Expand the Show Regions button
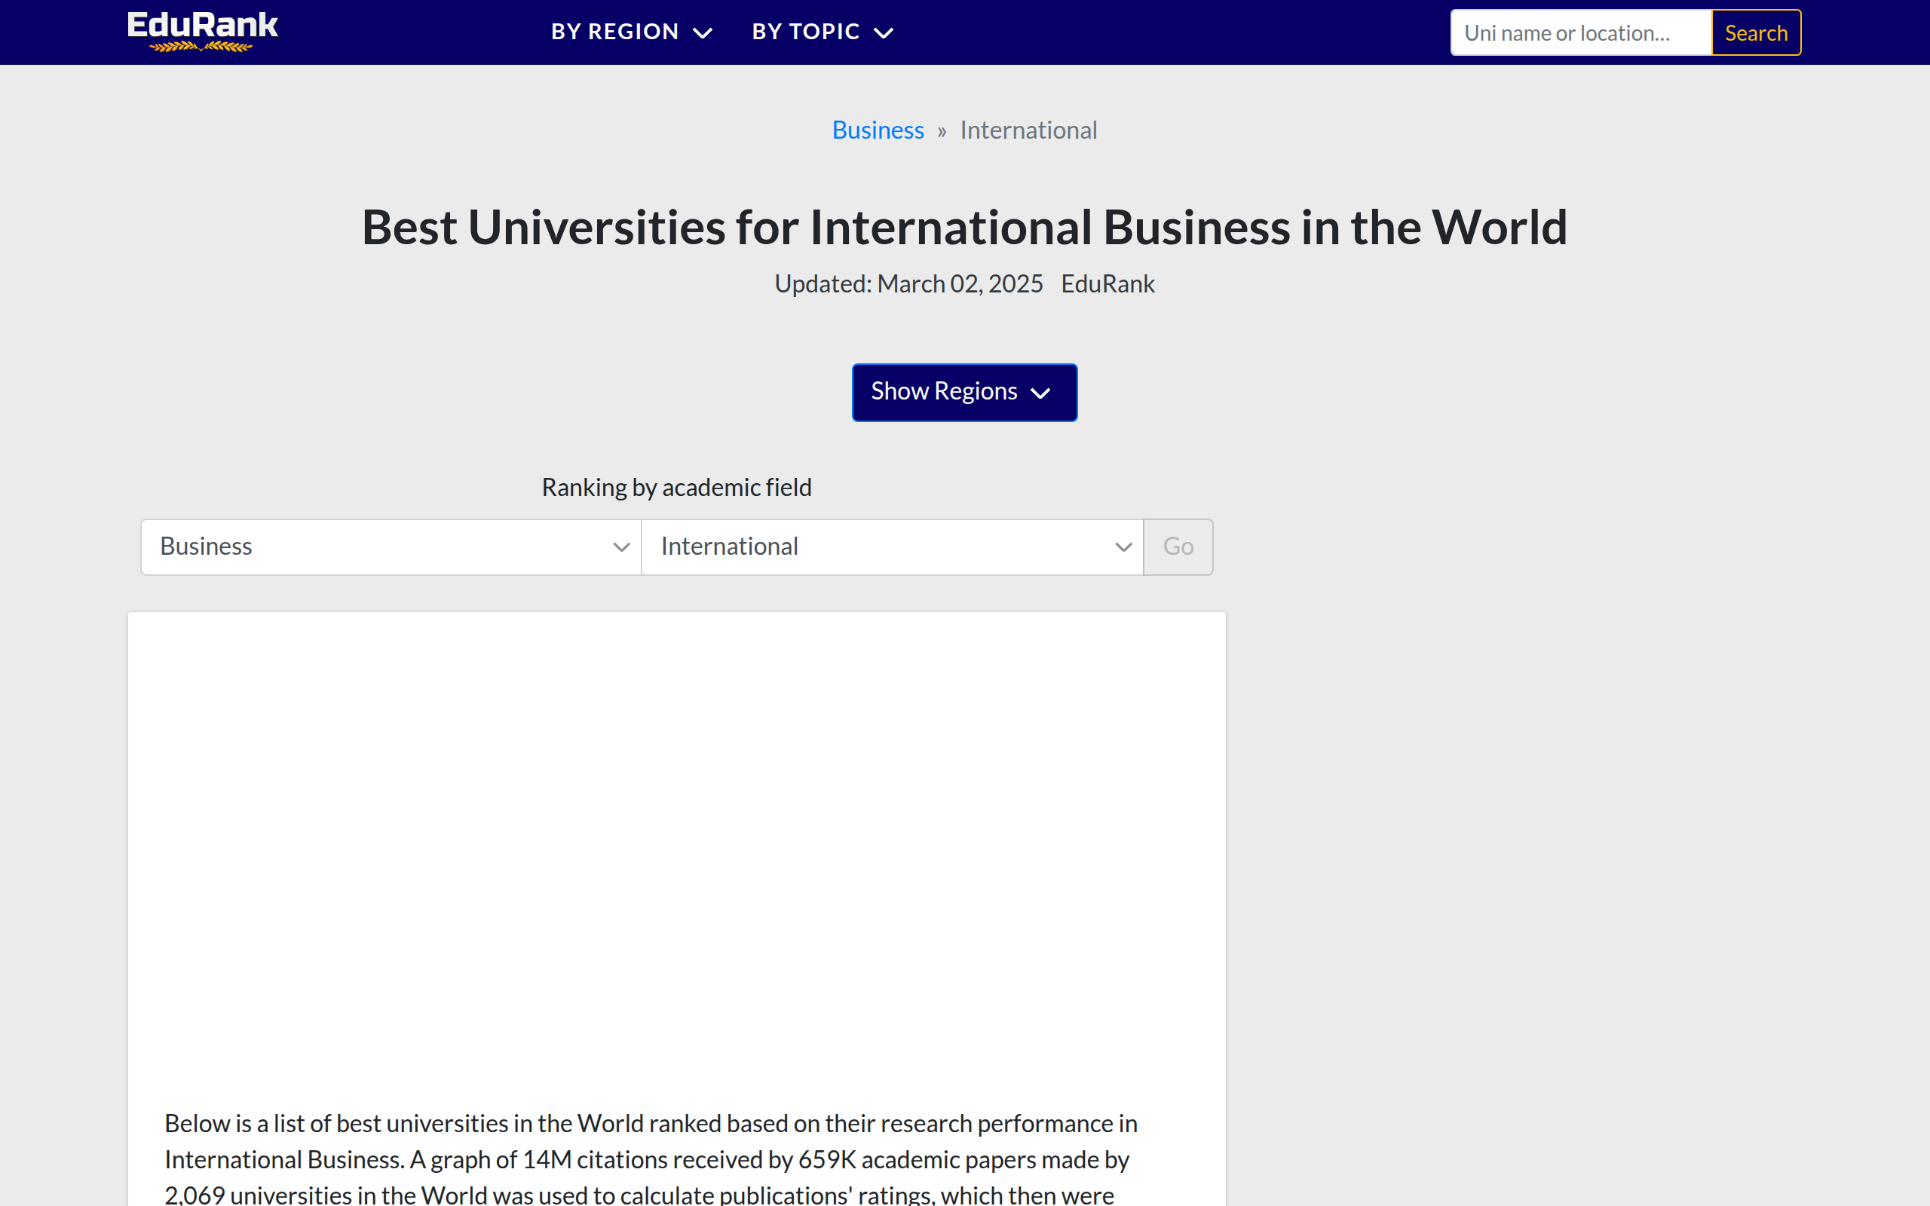The width and height of the screenshot is (1930, 1206). pos(943,392)
